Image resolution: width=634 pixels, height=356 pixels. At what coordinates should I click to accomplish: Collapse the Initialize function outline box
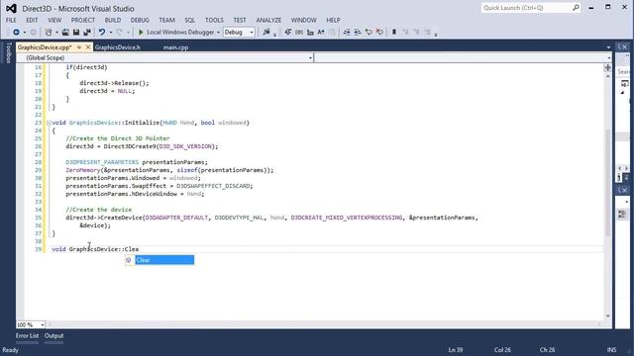click(x=49, y=123)
